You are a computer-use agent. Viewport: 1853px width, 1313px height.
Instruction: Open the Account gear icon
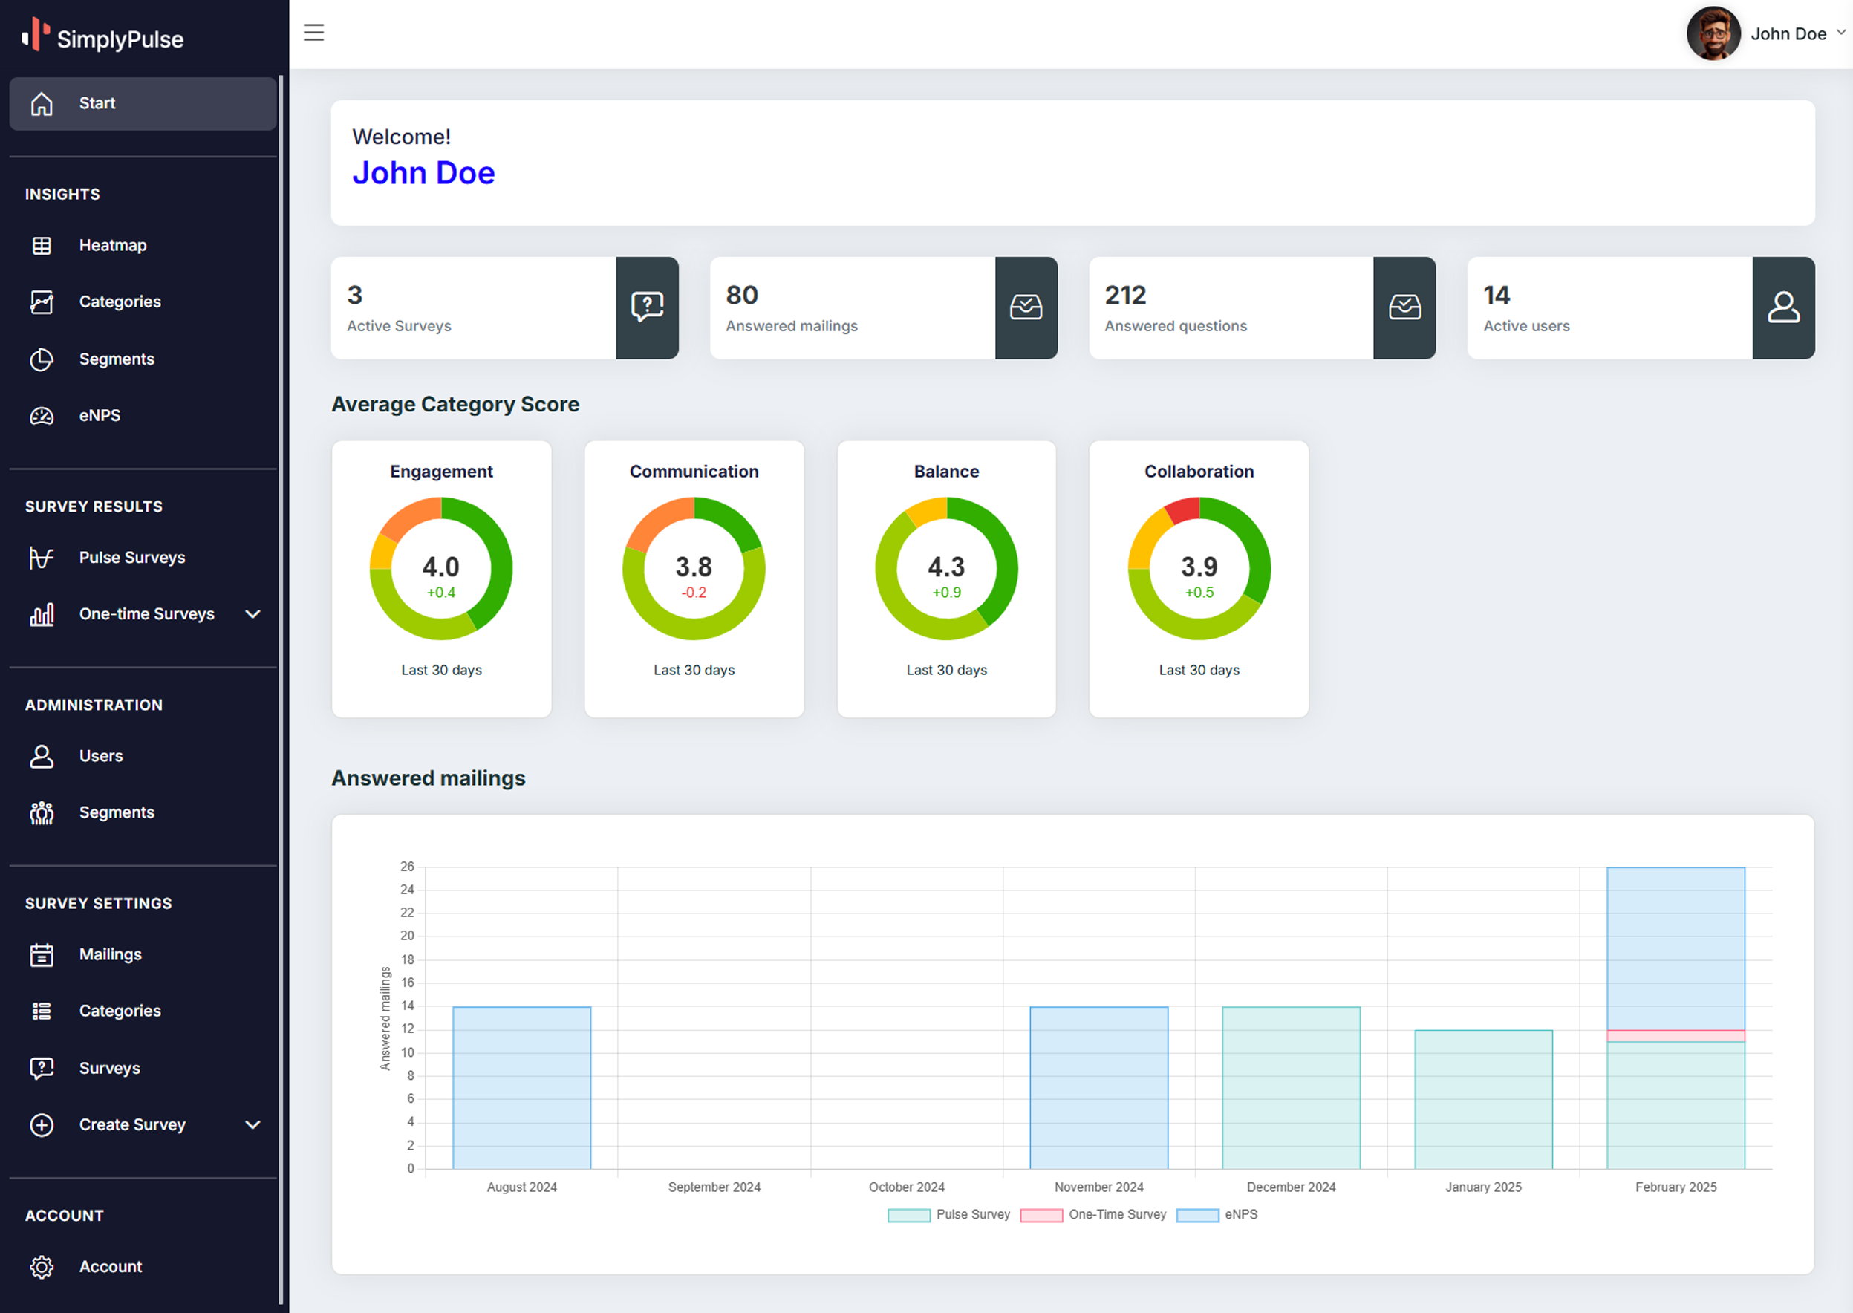pos(42,1267)
